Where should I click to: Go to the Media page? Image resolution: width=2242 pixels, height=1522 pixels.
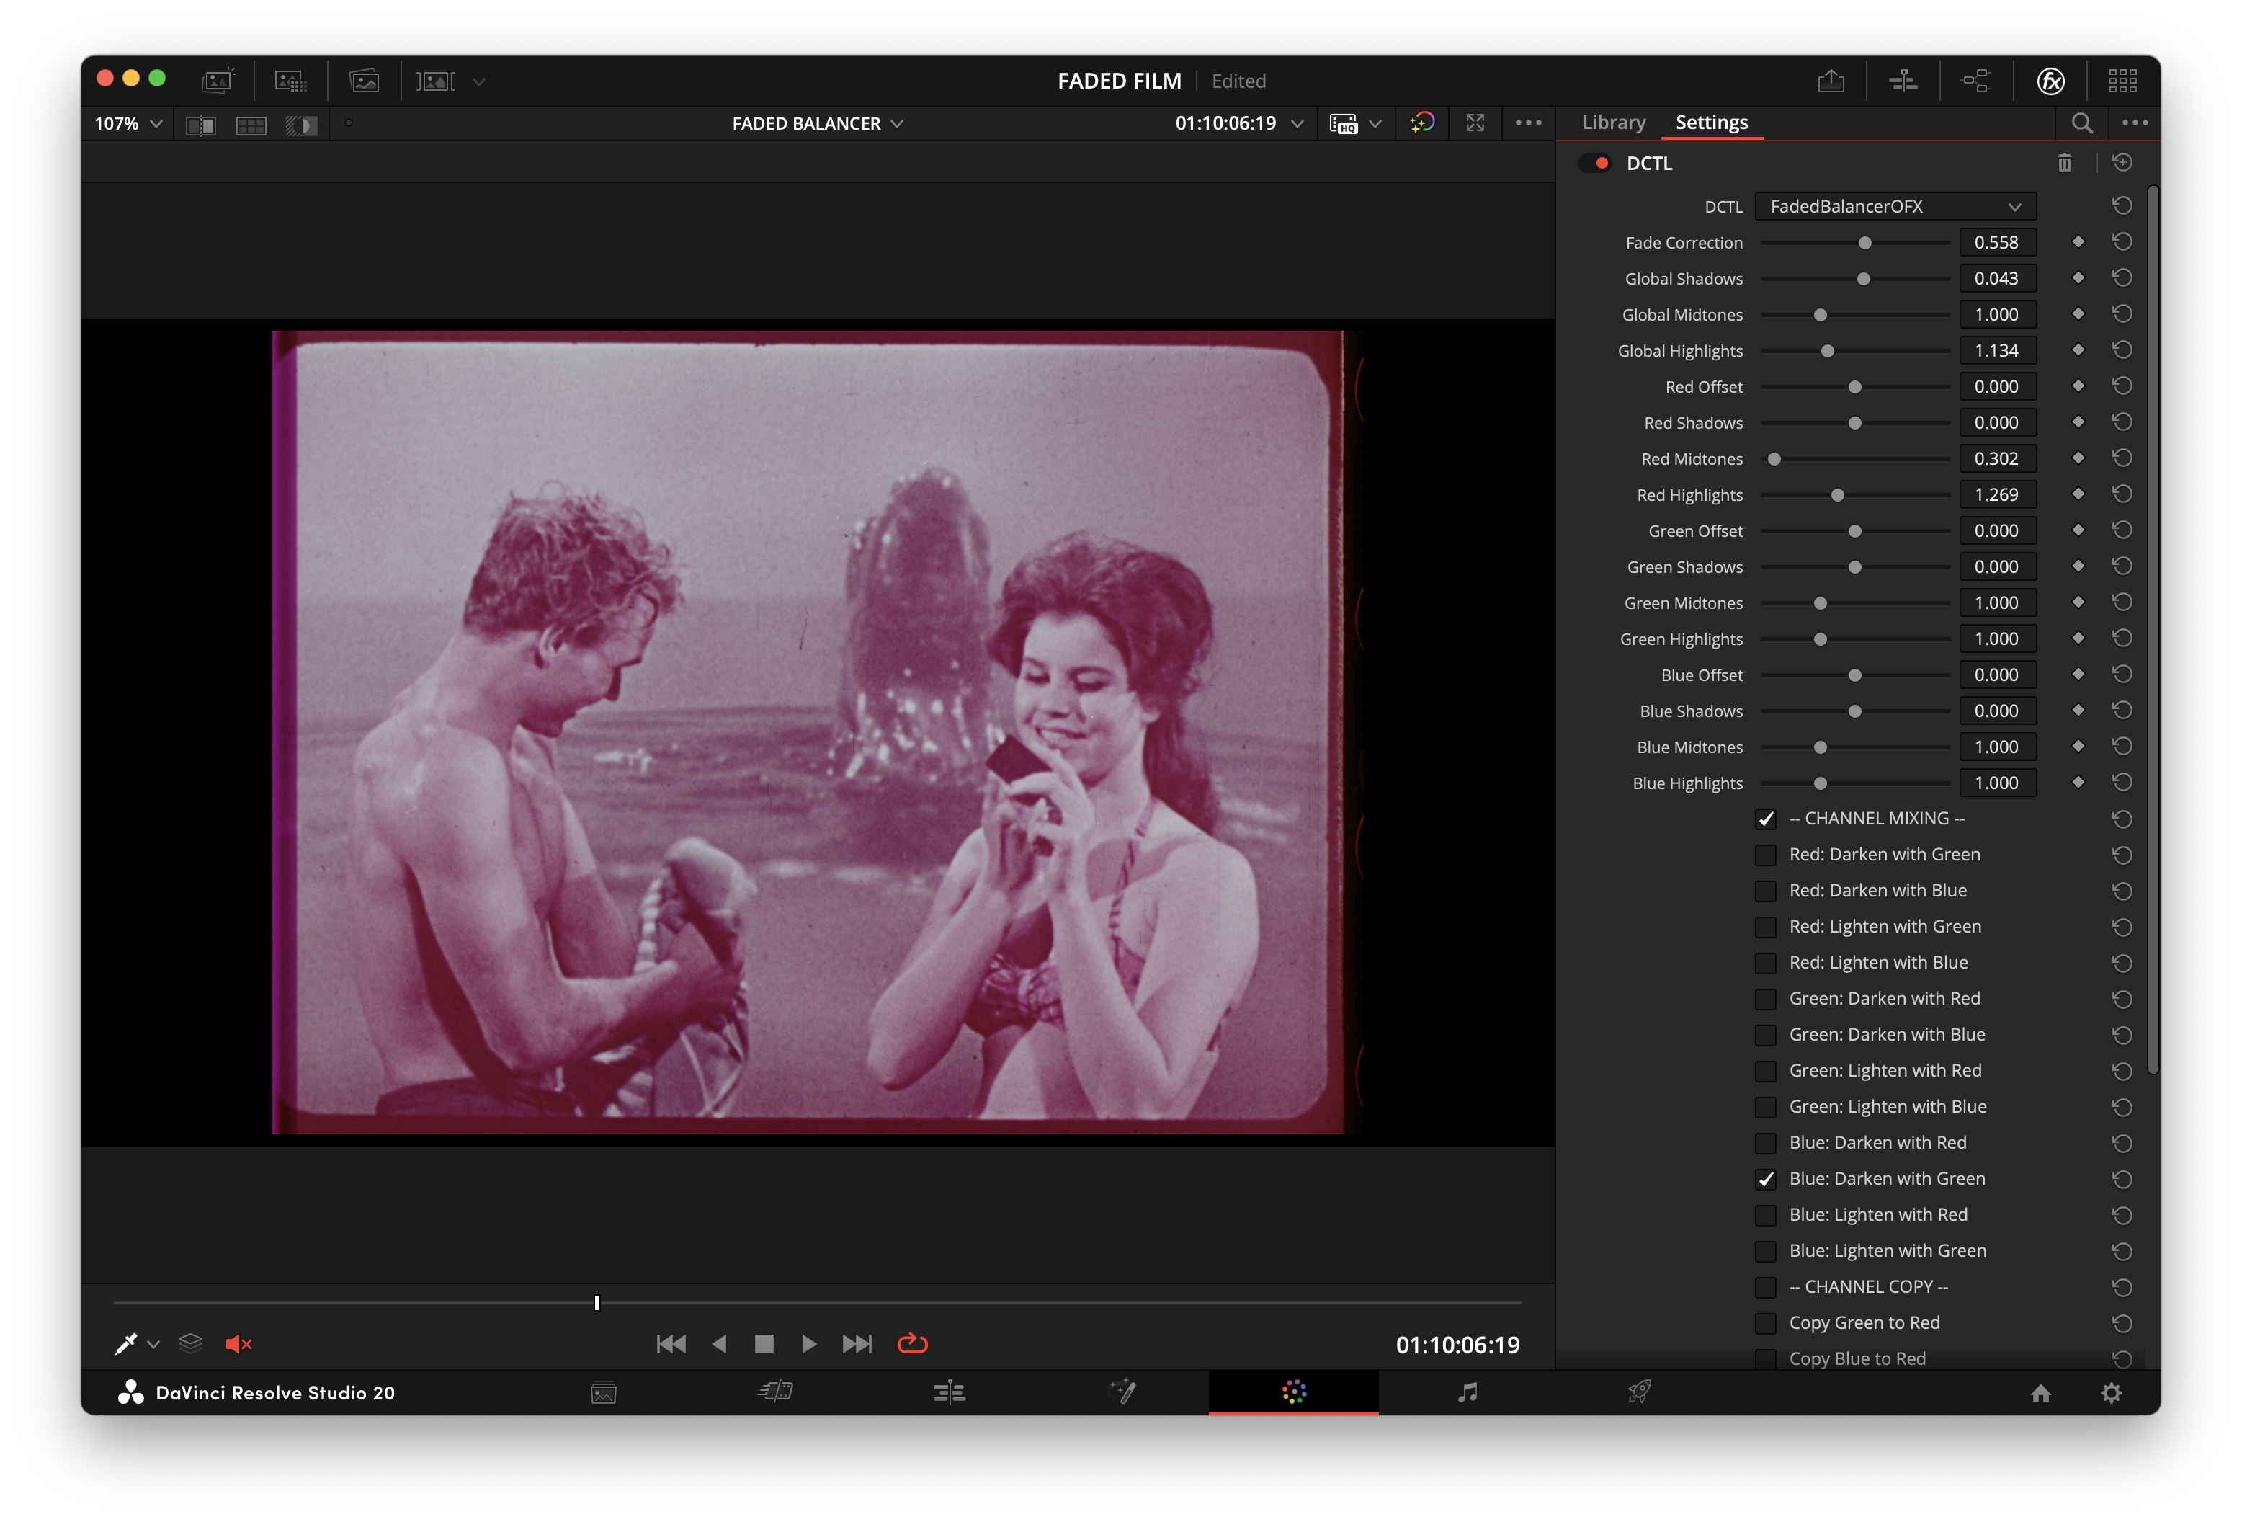(x=603, y=1393)
